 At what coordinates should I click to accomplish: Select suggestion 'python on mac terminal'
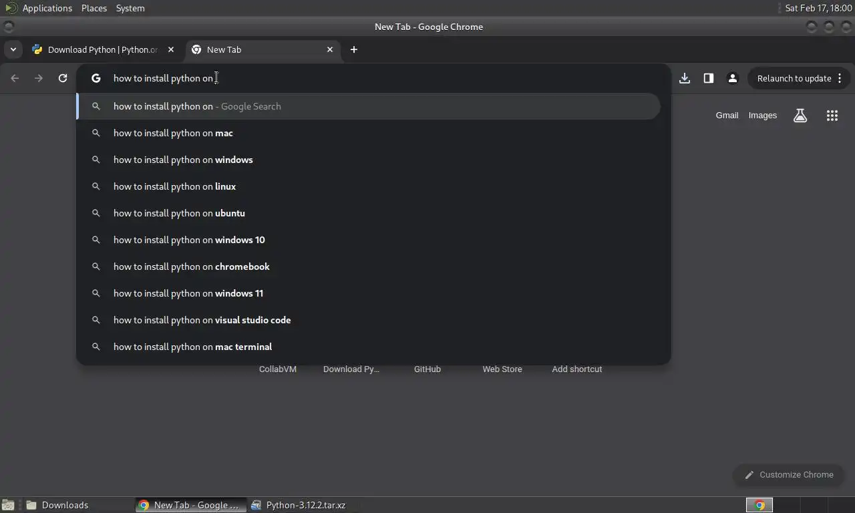[369, 347]
